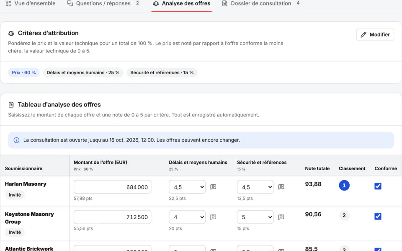The width and height of the screenshot is (402, 251).
Task: Click the Keystone Masonry Group bidder name
Action: point(29,218)
